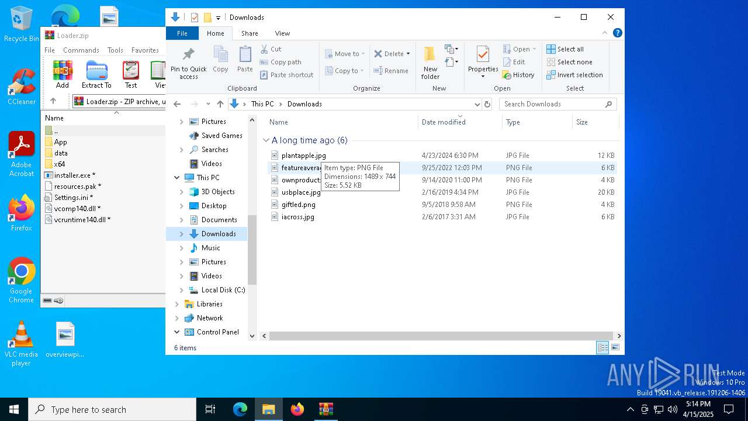This screenshot has height=421, width=748.
Task: Open Firefox from the taskbar
Action: click(x=297, y=409)
